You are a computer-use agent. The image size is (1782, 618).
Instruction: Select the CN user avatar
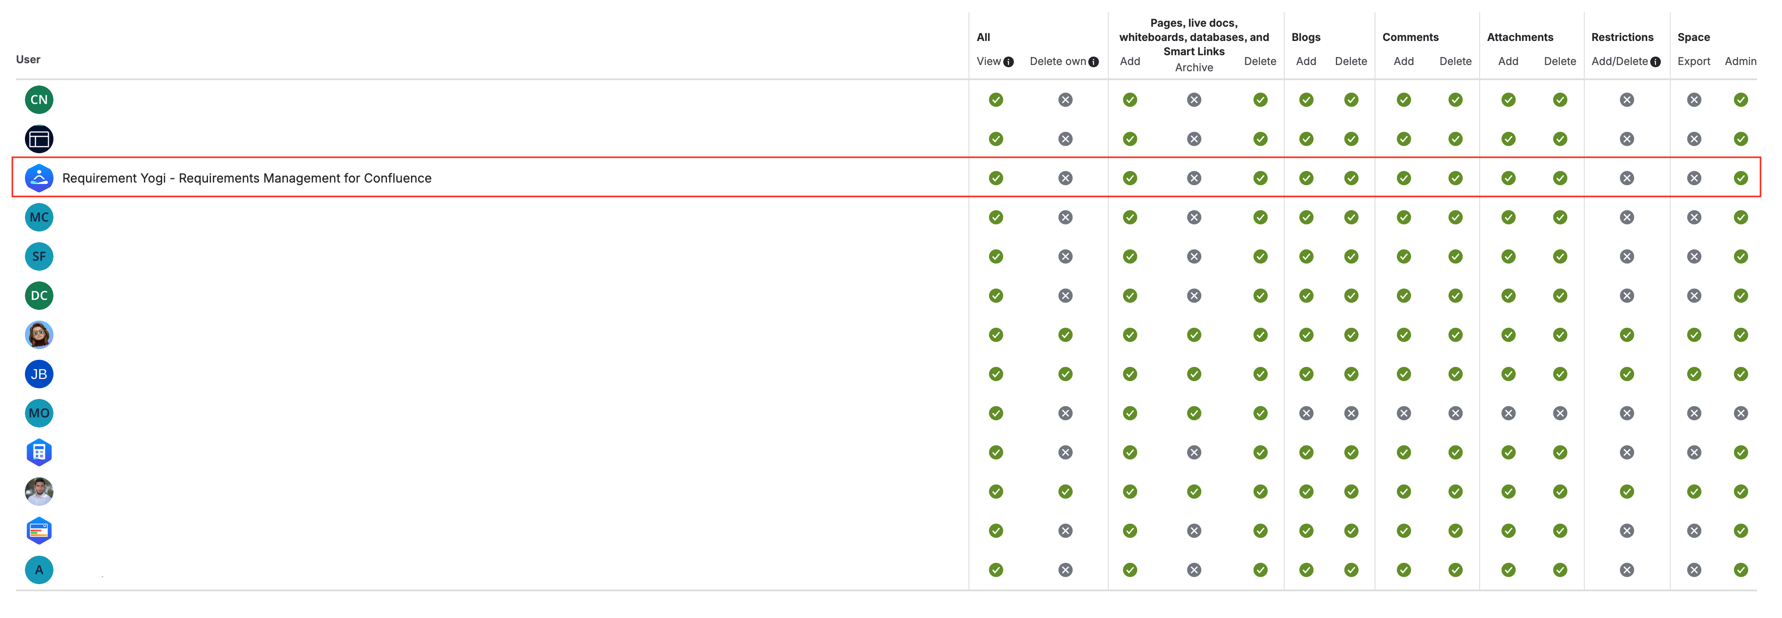[39, 99]
